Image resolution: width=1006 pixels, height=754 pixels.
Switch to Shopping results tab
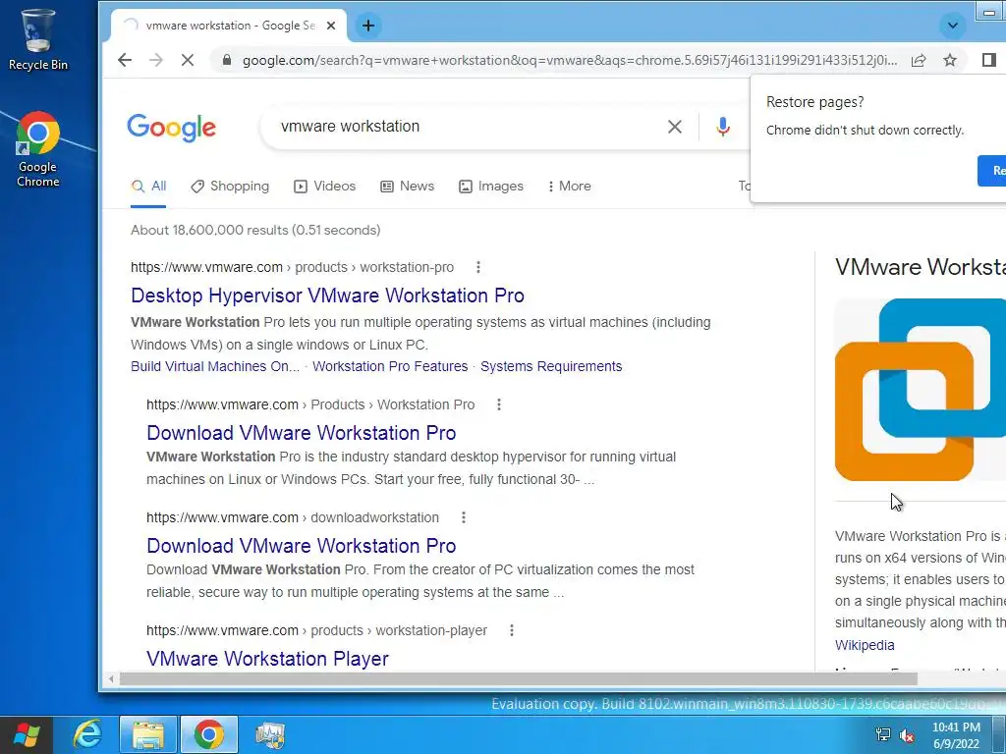click(x=230, y=186)
